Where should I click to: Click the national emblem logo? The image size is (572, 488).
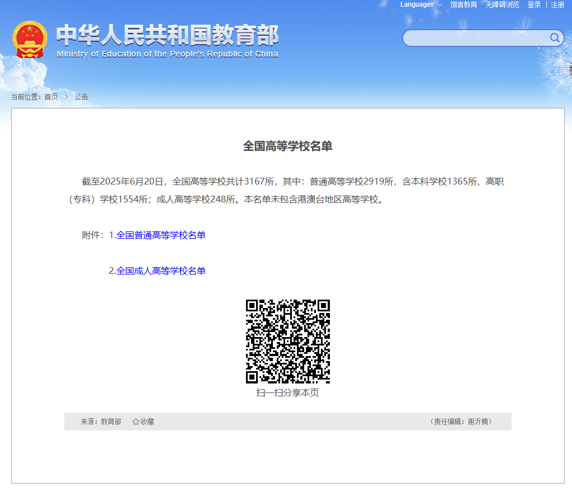click(x=30, y=40)
